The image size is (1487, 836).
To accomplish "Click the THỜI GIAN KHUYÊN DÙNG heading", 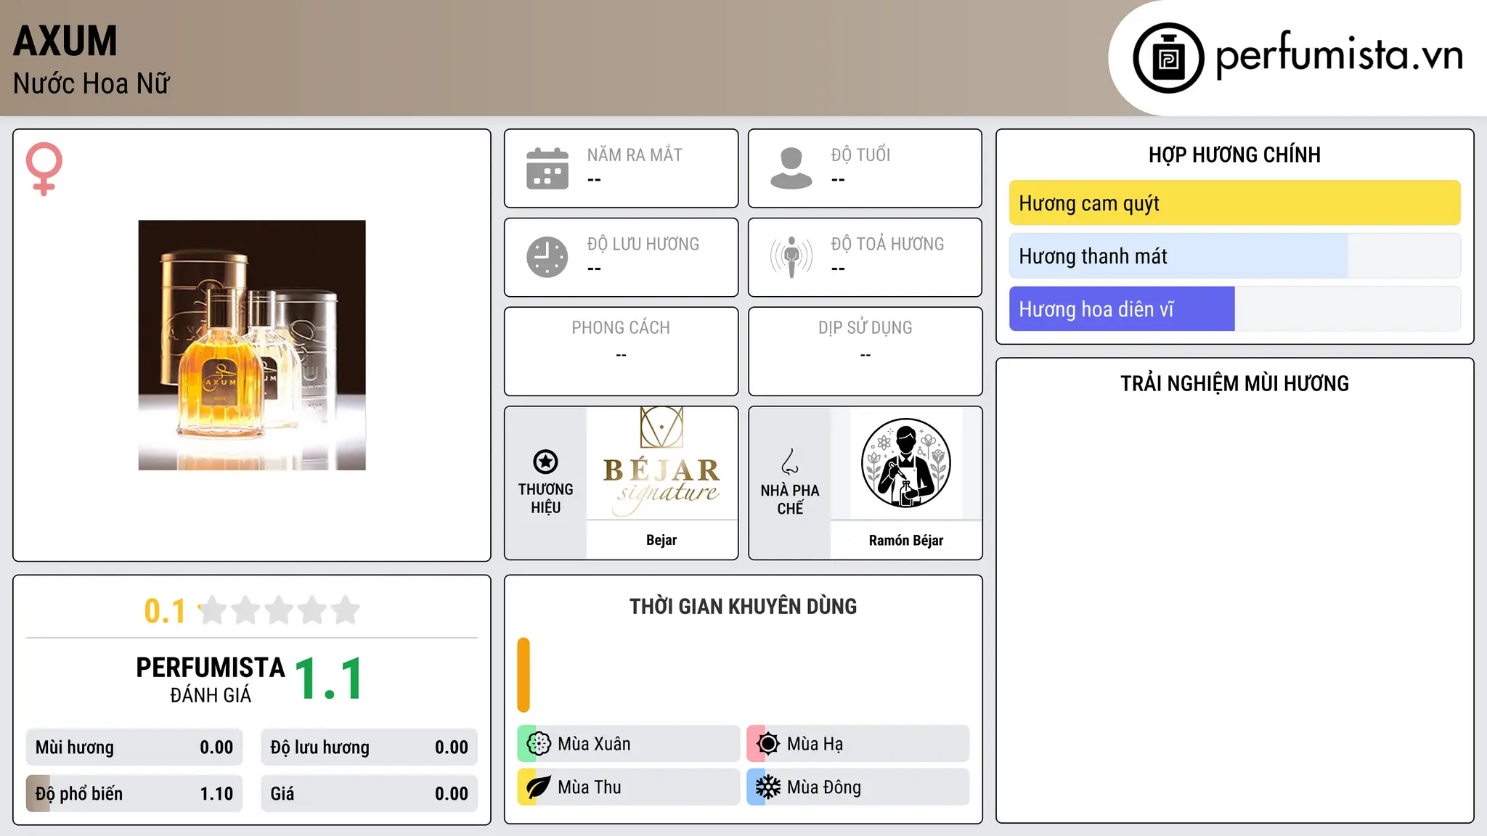I will click(743, 607).
